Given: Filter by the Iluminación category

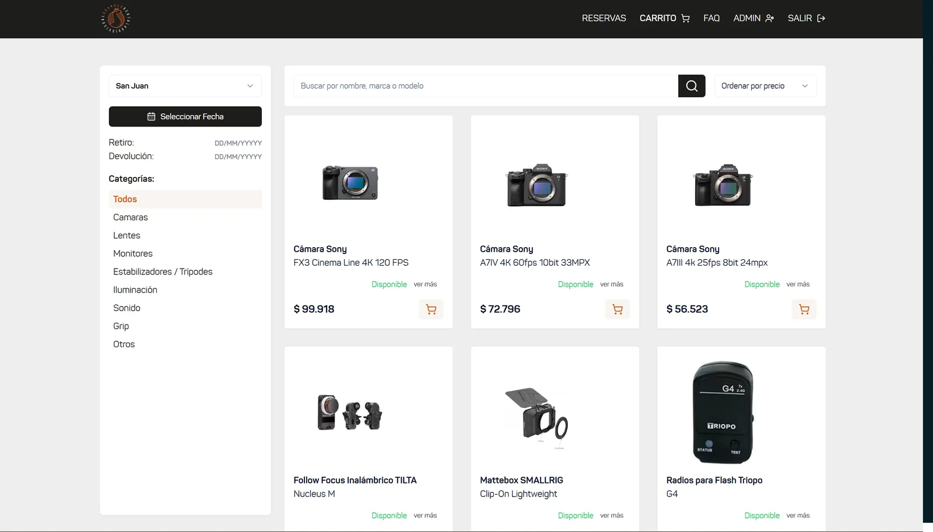Looking at the screenshot, I should pos(135,290).
